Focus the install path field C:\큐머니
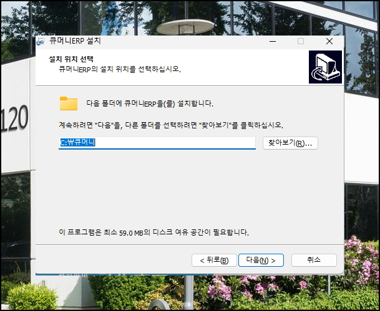 pyautogui.click(x=157, y=143)
